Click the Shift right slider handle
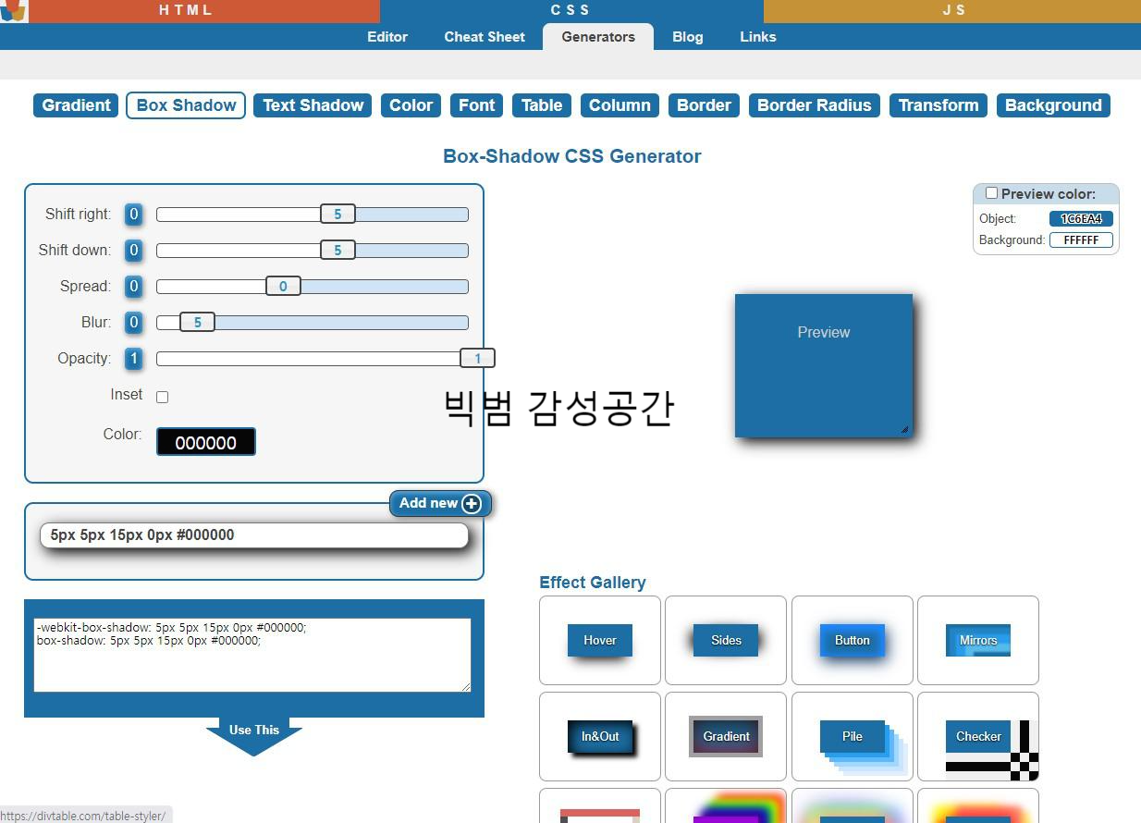Image resolution: width=1141 pixels, height=823 pixels. (337, 215)
